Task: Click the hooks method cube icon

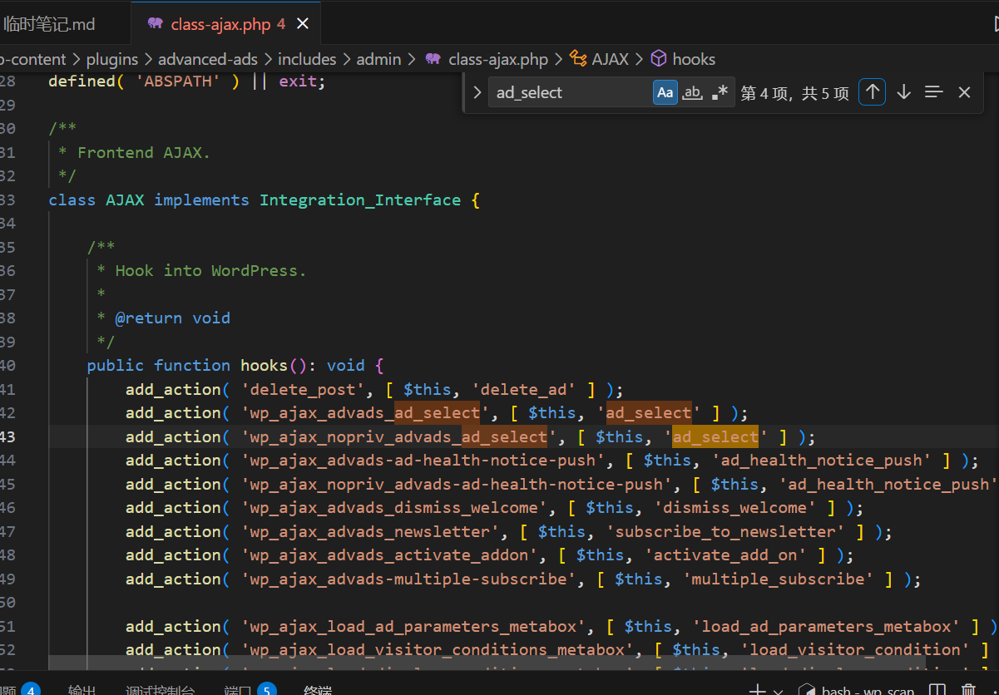Action: pos(659,59)
